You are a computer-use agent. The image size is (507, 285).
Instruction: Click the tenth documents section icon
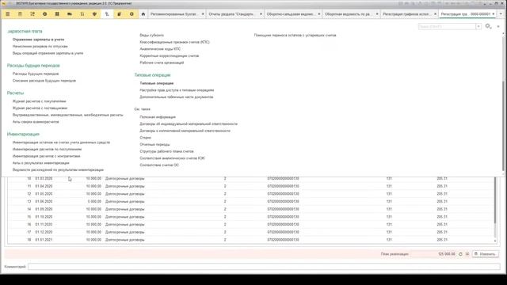pyautogui.click(x=120, y=14)
